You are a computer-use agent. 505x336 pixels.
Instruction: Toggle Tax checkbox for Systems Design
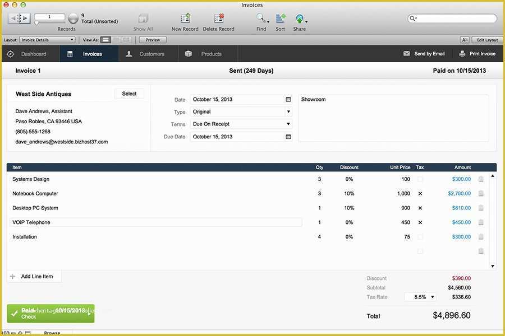coord(420,179)
